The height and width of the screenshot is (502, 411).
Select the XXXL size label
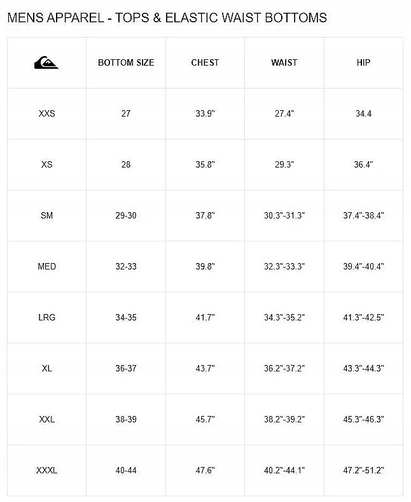[46, 470]
